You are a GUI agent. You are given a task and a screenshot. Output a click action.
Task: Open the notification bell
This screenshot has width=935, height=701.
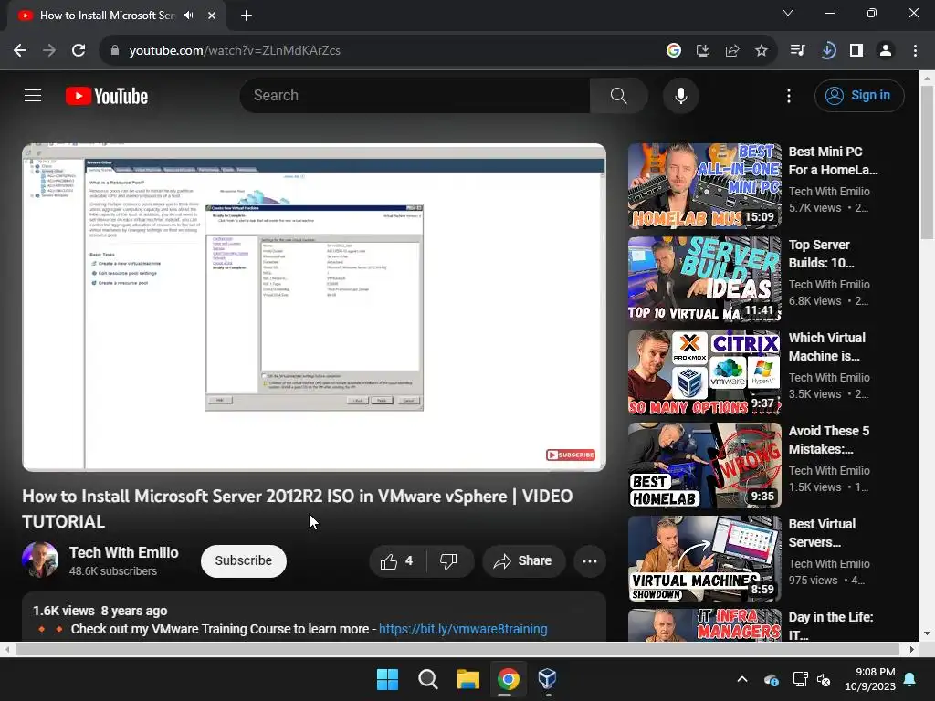(x=910, y=679)
